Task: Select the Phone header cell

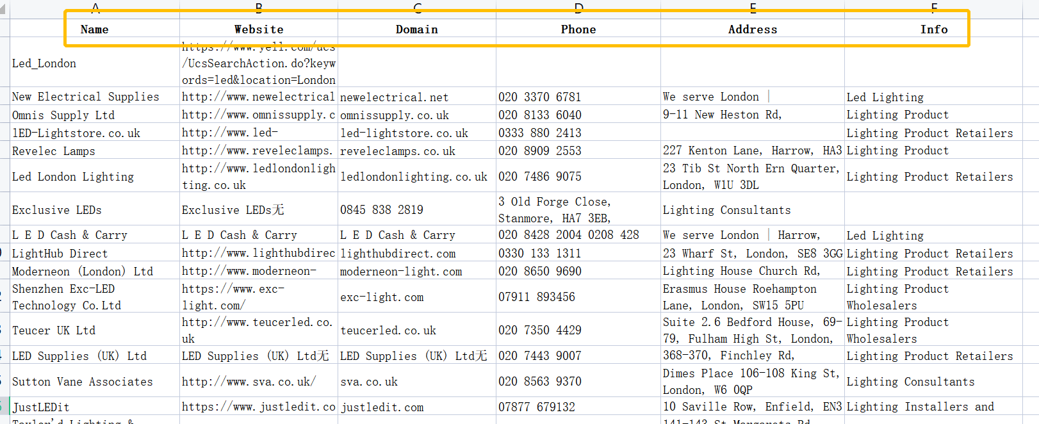Action: (x=578, y=29)
